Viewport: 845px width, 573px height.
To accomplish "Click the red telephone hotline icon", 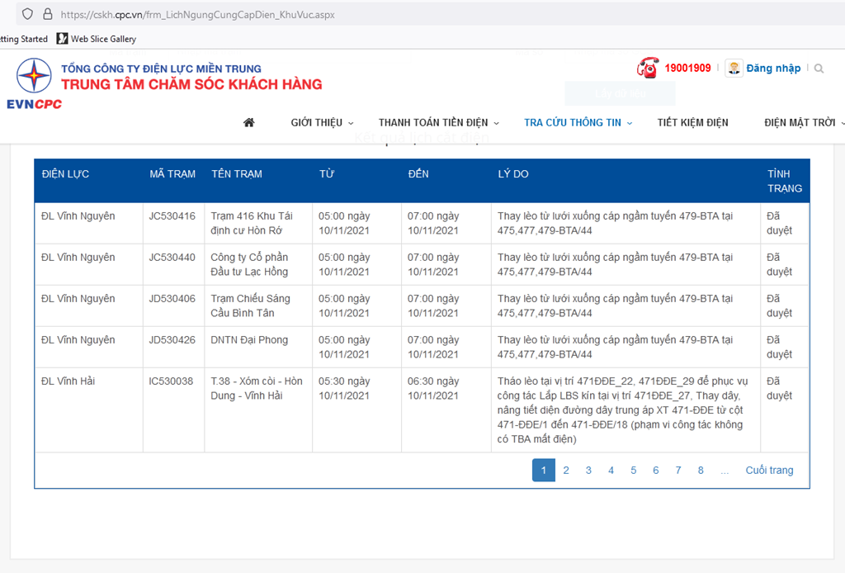I will click(648, 68).
